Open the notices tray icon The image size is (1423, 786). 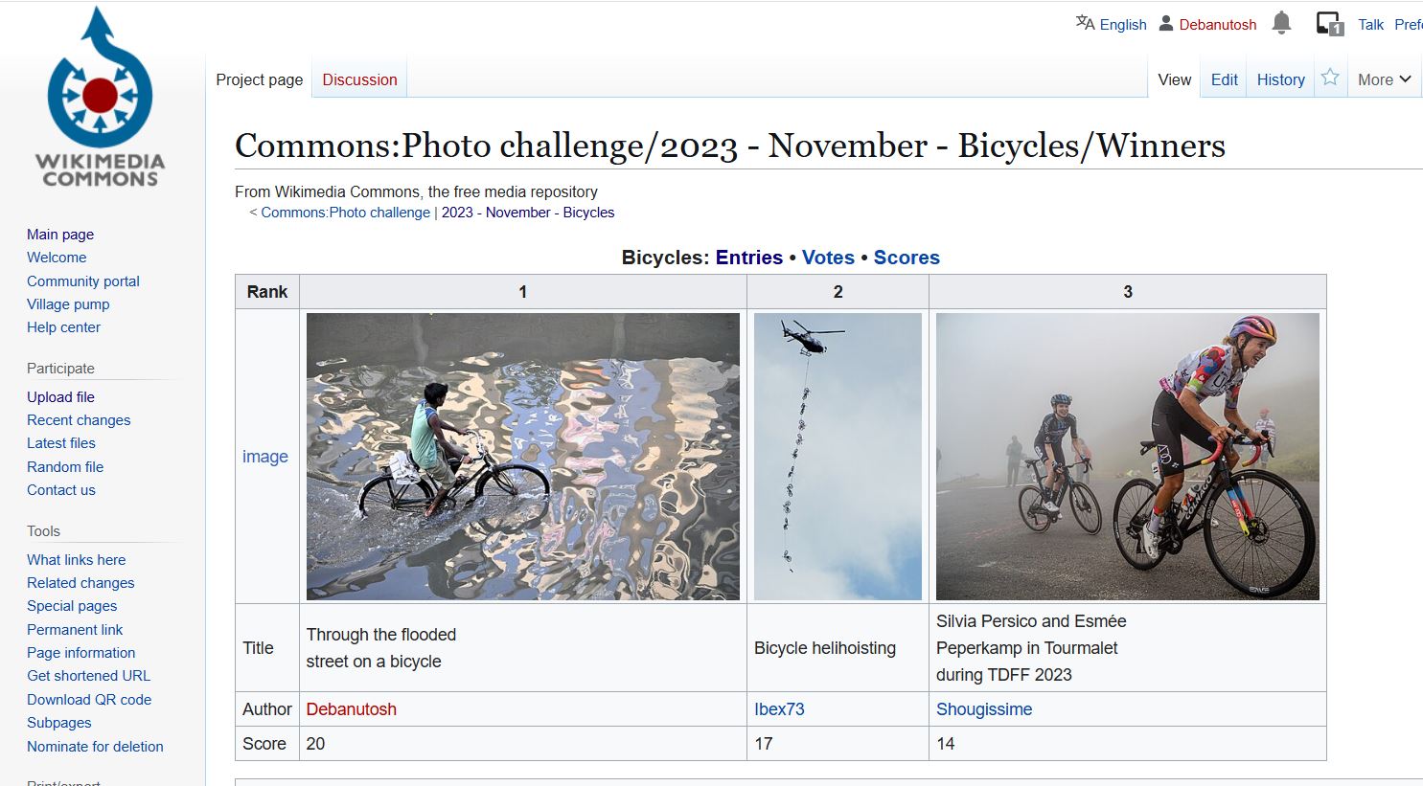pyautogui.click(x=1329, y=24)
